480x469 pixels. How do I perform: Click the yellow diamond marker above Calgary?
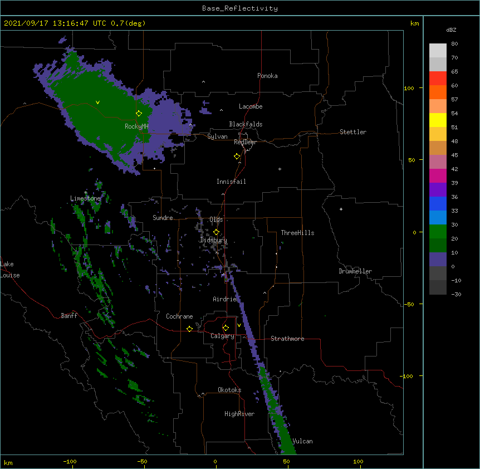pyautogui.click(x=226, y=328)
